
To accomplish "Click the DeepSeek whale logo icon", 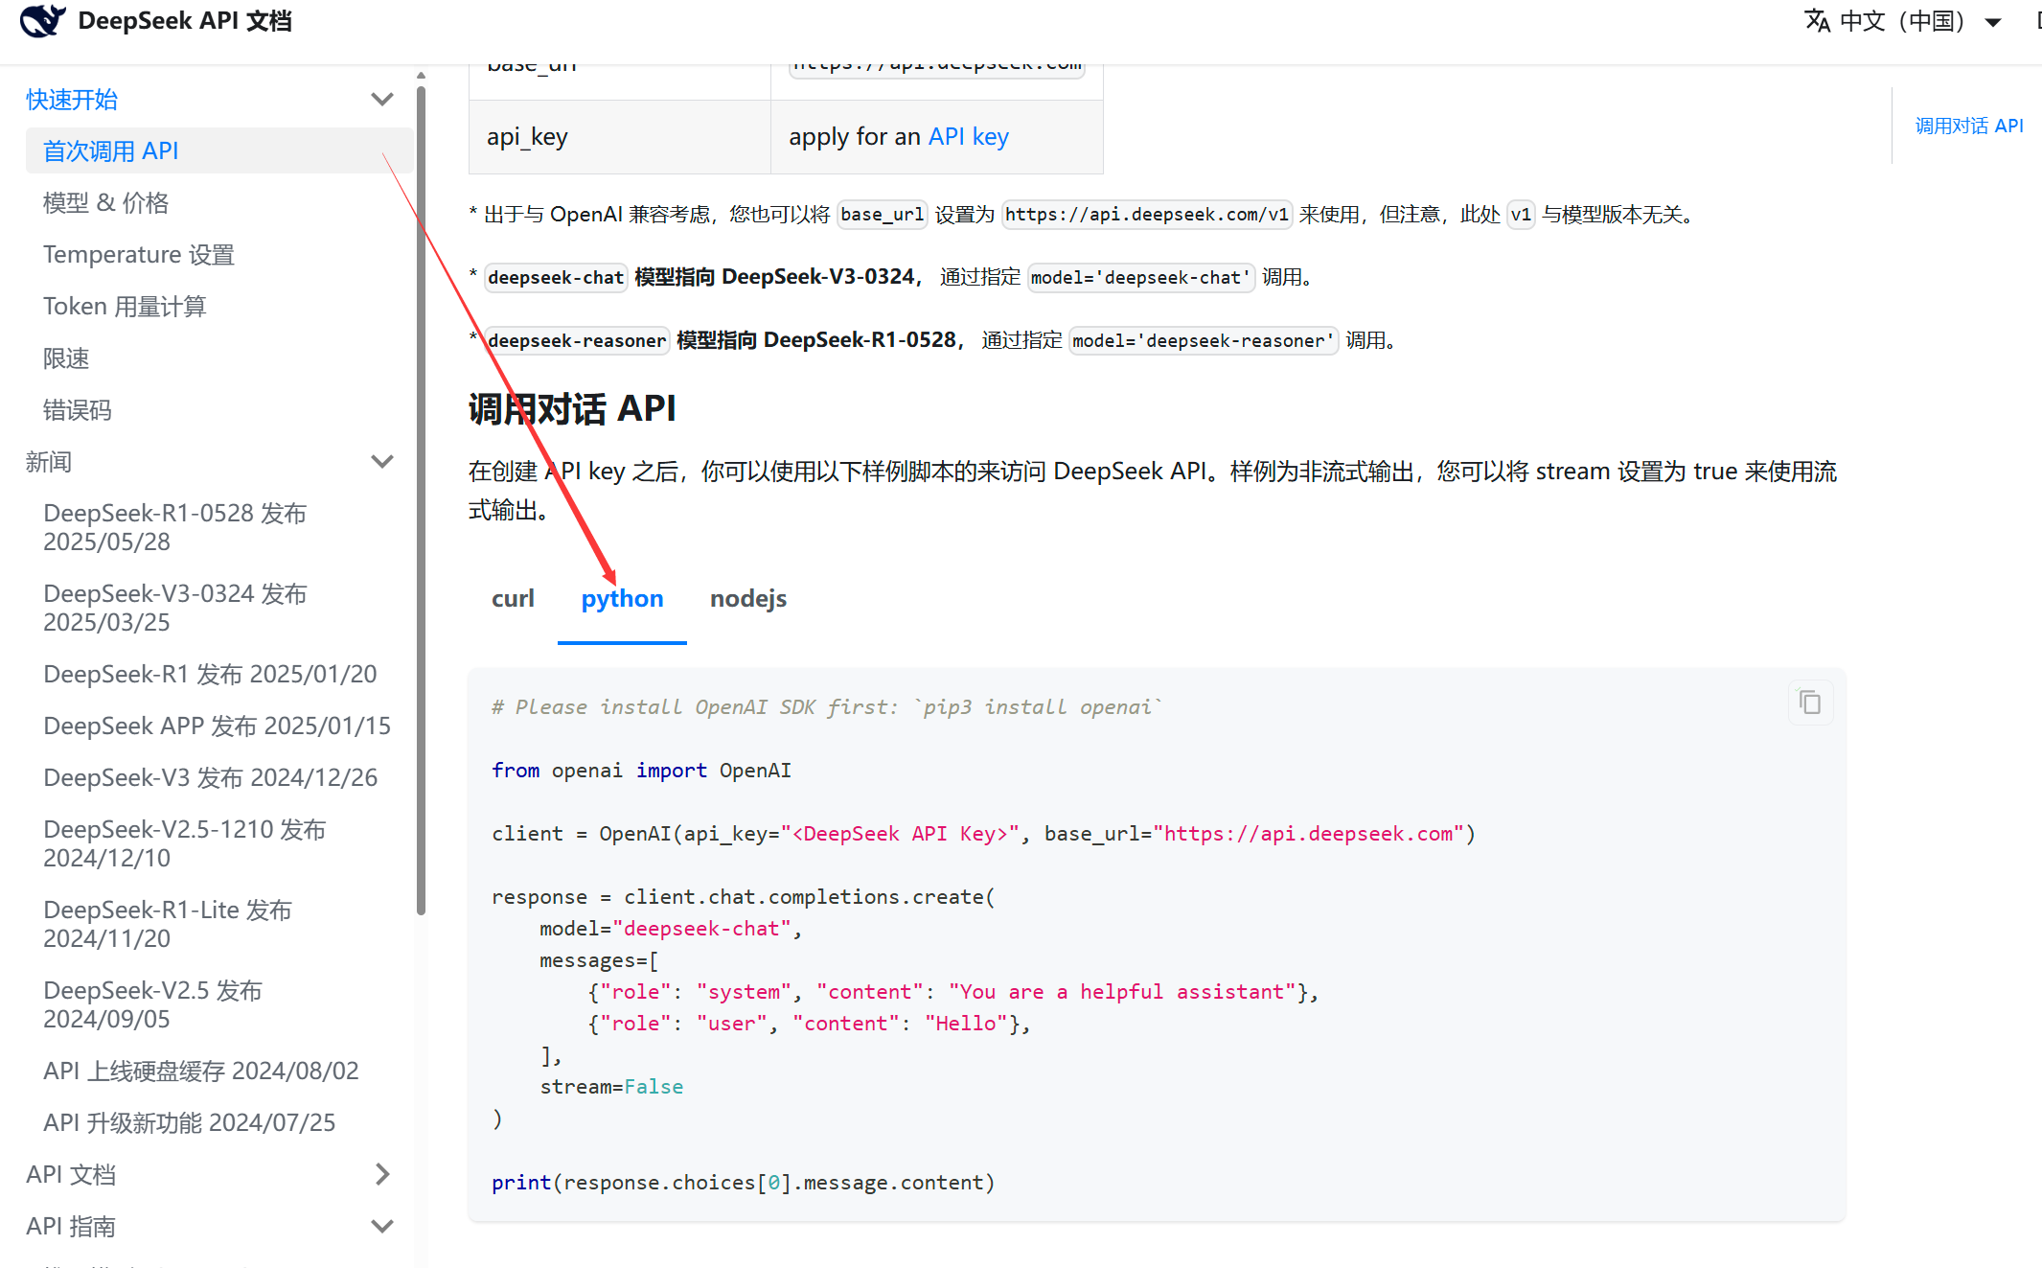I will (42, 20).
